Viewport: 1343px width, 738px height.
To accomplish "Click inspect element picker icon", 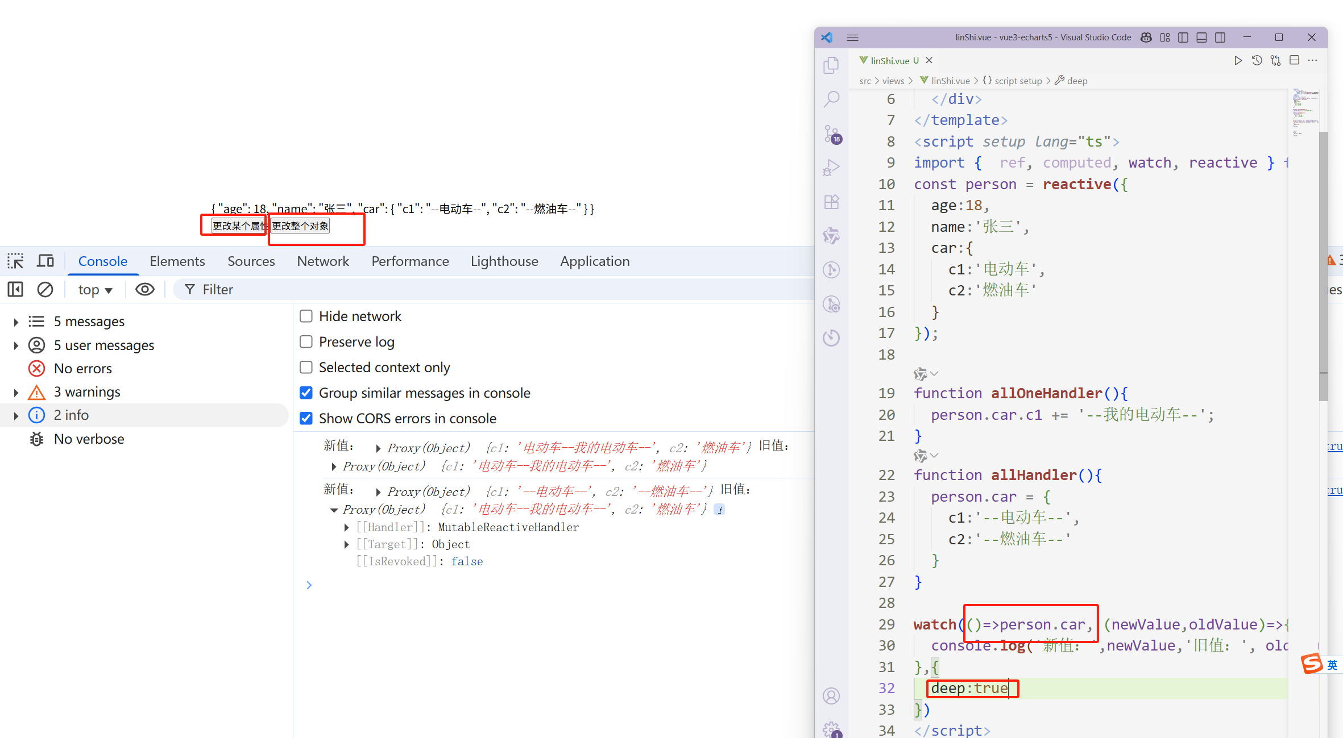I will (x=15, y=261).
